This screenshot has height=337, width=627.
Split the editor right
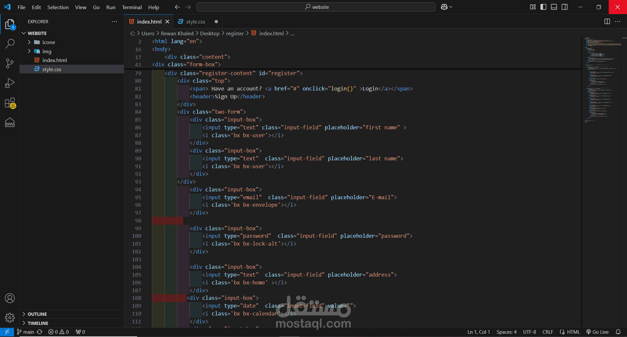tap(607, 22)
